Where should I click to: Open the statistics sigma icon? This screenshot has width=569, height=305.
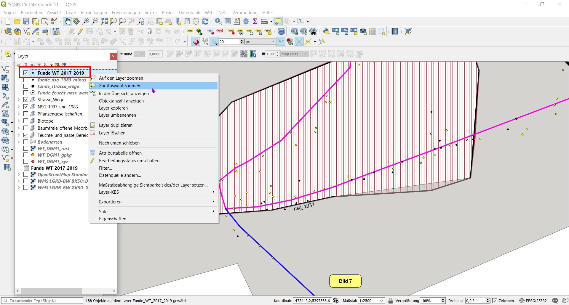[x=255, y=21]
